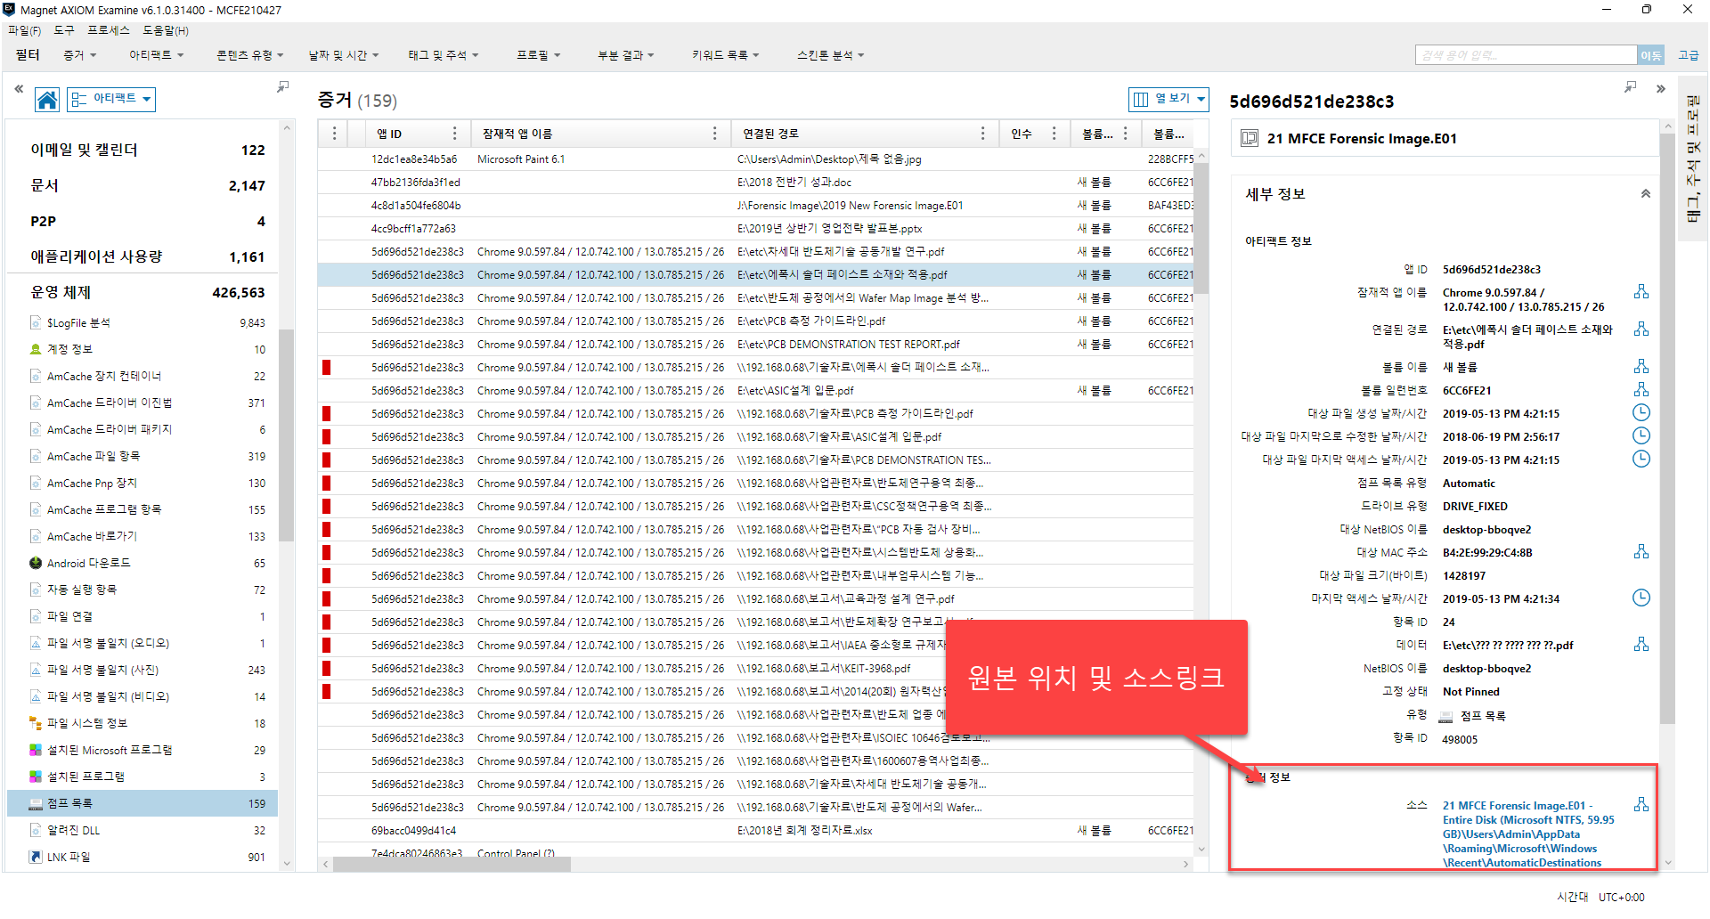Click the pin icon on the details panel
This screenshot has width=1710, height=919.
coord(1630,87)
